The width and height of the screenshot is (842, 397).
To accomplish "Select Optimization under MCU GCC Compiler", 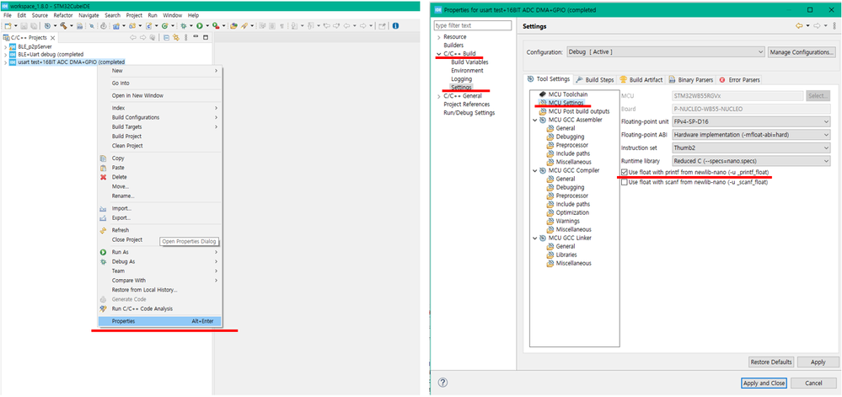I will [x=572, y=212].
